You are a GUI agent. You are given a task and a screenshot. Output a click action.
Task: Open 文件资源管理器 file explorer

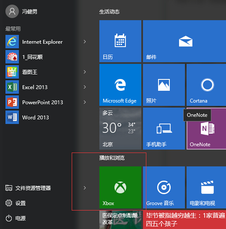tap(28, 188)
